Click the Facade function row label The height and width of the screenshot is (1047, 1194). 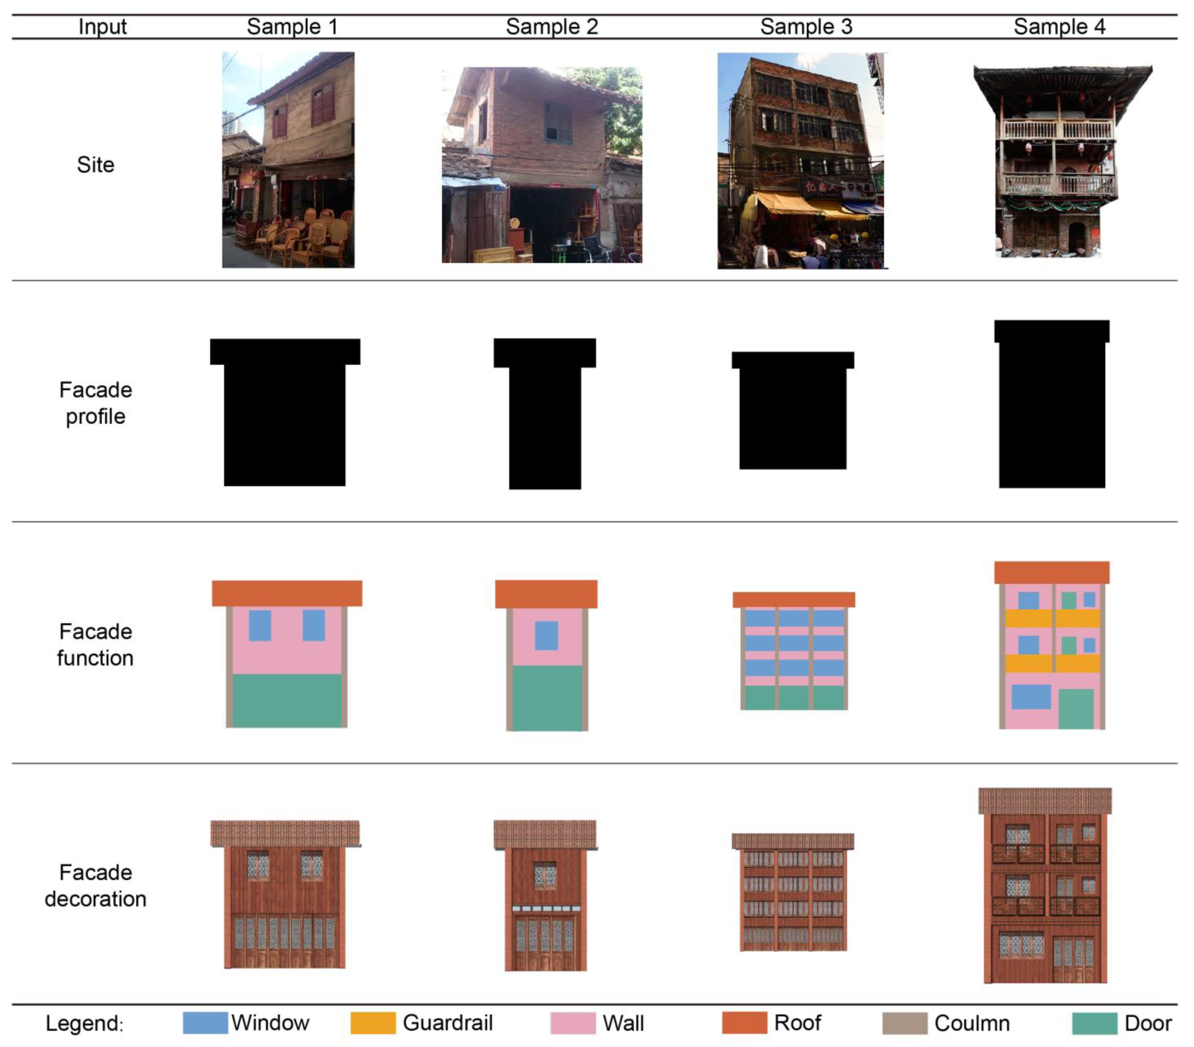pyautogui.click(x=95, y=644)
